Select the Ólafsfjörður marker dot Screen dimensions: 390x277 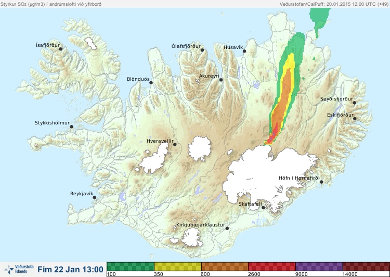click(202, 50)
